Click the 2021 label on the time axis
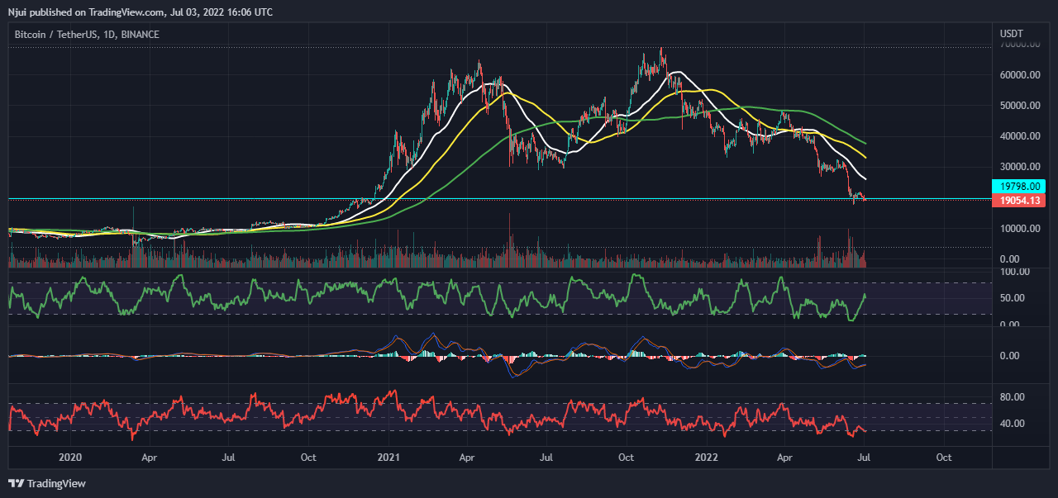 point(389,457)
